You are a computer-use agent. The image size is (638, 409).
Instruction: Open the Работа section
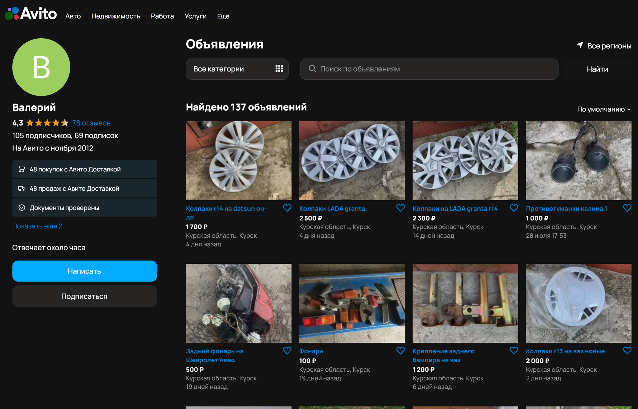162,16
